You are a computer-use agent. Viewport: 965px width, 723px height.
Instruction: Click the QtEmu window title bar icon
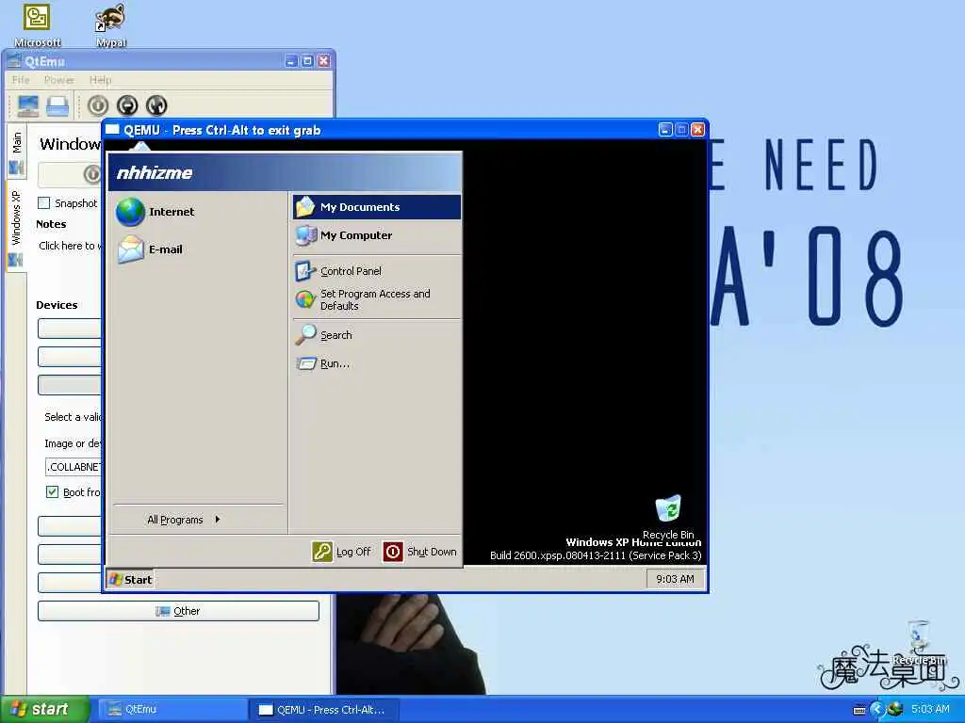coord(13,61)
